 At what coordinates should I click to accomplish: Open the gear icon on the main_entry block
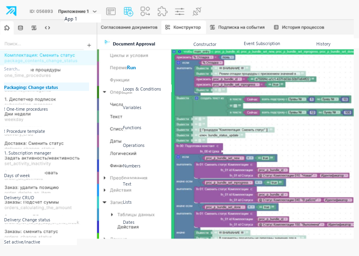pyautogui.click(x=174, y=52)
